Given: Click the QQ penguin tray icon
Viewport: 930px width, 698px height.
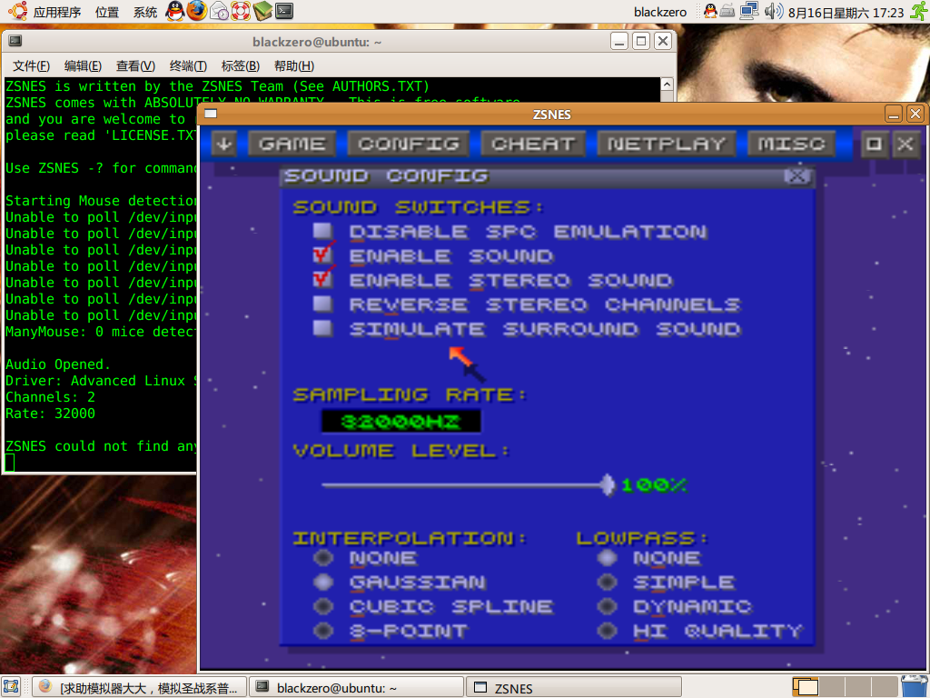Looking at the screenshot, I should [710, 11].
